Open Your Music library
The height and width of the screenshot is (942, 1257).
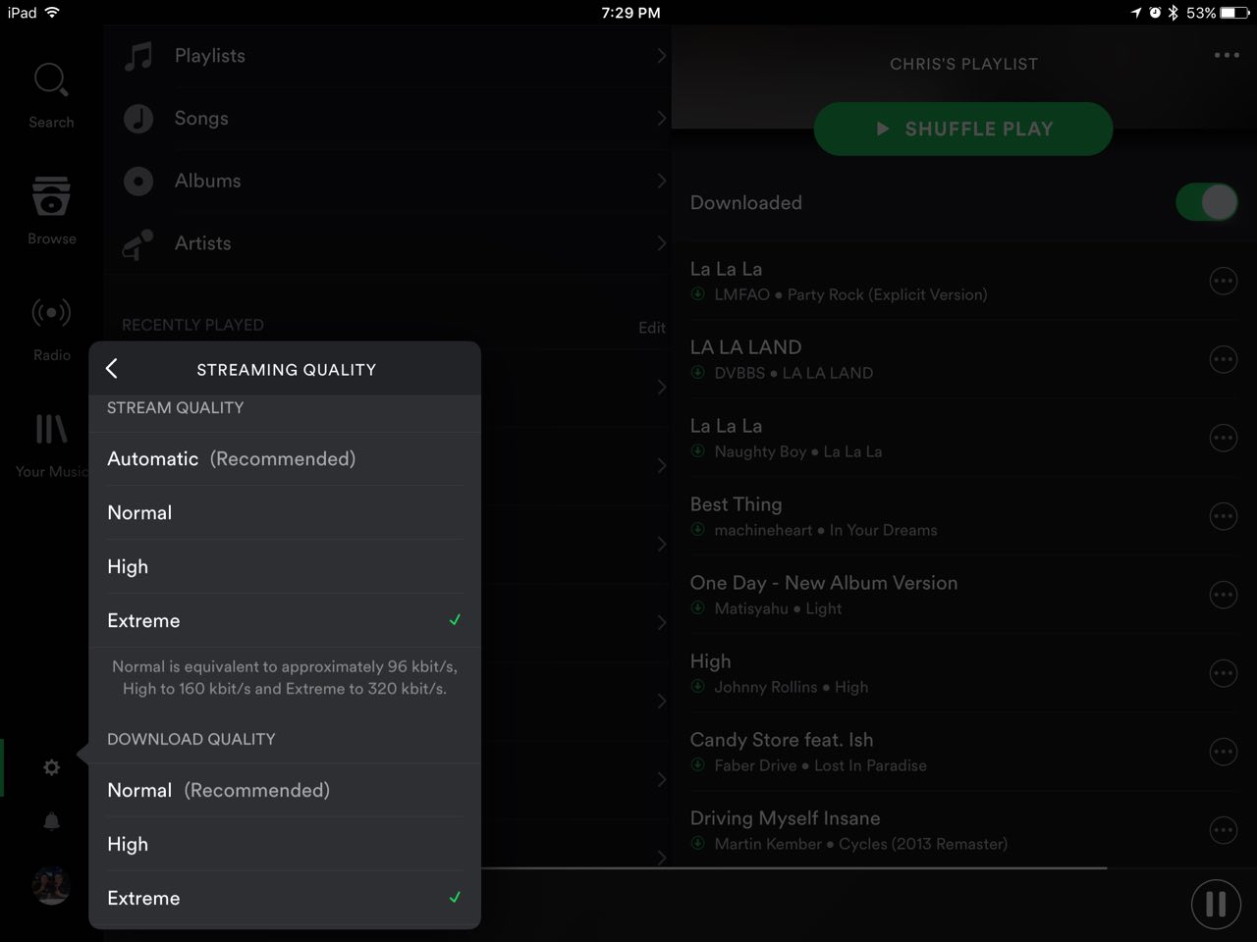51,445
